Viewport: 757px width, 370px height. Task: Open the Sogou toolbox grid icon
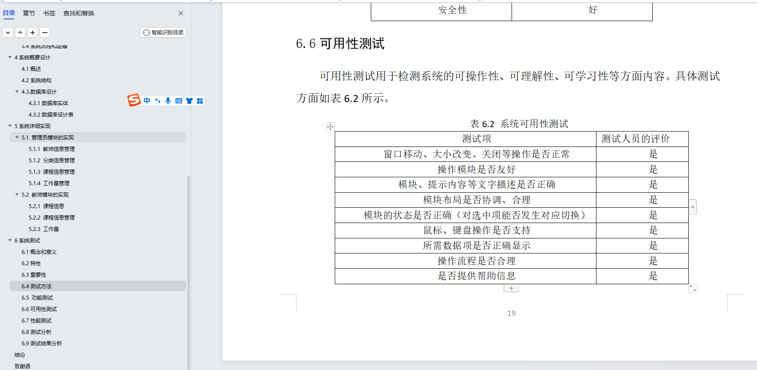point(200,101)
